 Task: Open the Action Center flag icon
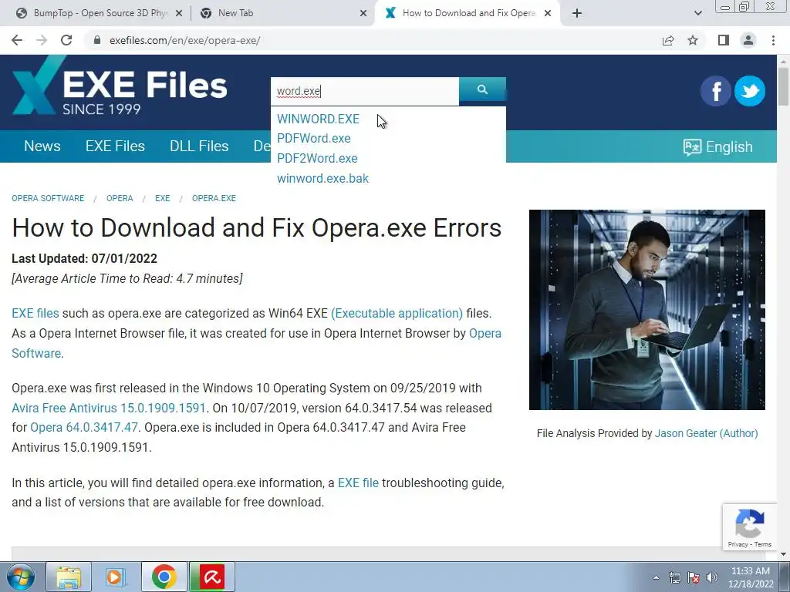694,577
